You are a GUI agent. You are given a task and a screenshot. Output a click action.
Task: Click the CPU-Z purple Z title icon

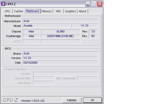[3, 4]
